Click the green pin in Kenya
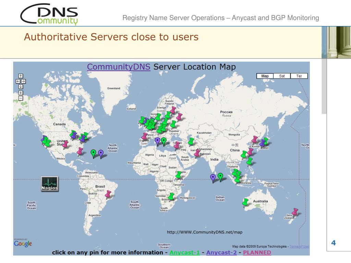 coord(179,175)
